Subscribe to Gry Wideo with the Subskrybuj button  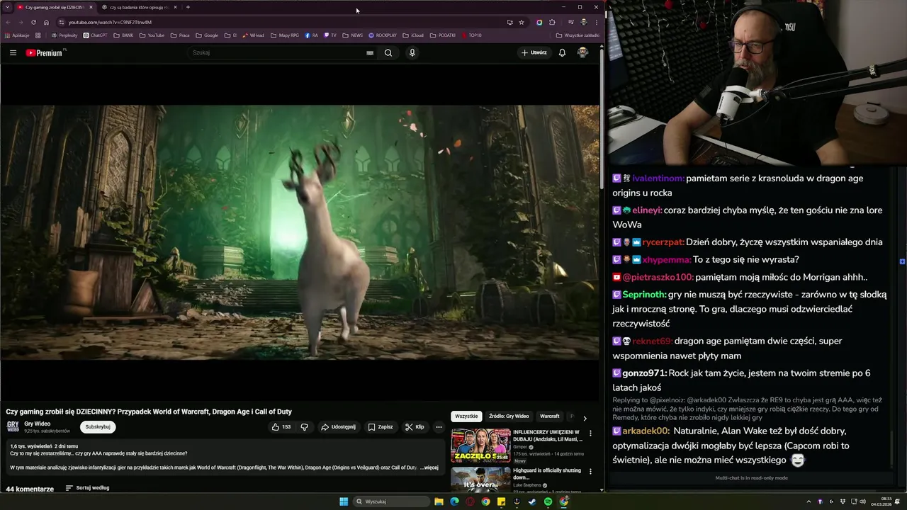pos(98,427)
